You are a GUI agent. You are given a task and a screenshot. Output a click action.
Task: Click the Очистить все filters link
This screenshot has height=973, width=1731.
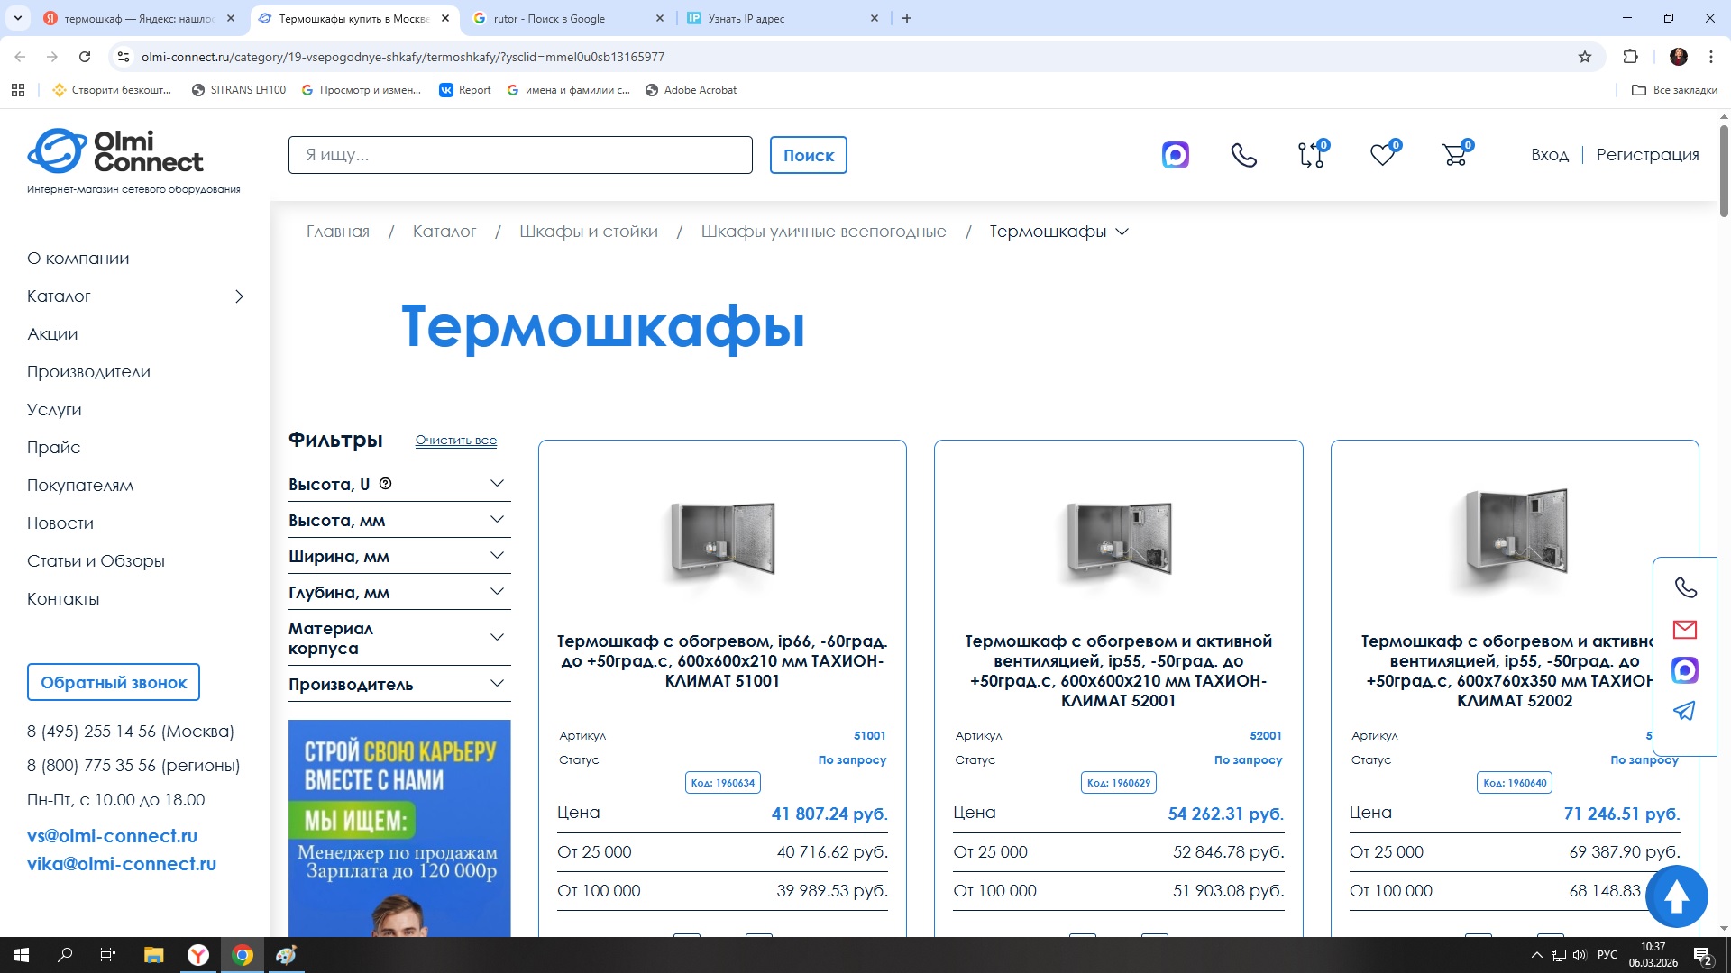tap(455, 440)
